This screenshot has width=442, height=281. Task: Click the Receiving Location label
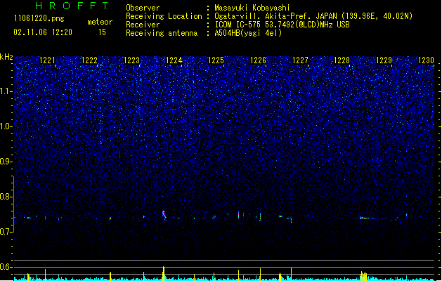click(x=164, y=16)
